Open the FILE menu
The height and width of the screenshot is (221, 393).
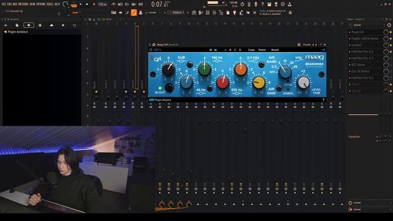point(4,4)
